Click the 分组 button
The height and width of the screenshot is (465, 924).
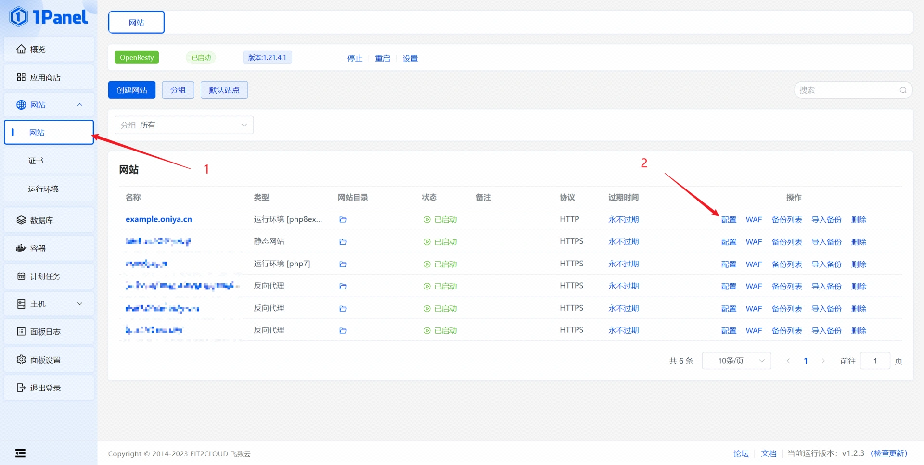click(x=178, y=90)
